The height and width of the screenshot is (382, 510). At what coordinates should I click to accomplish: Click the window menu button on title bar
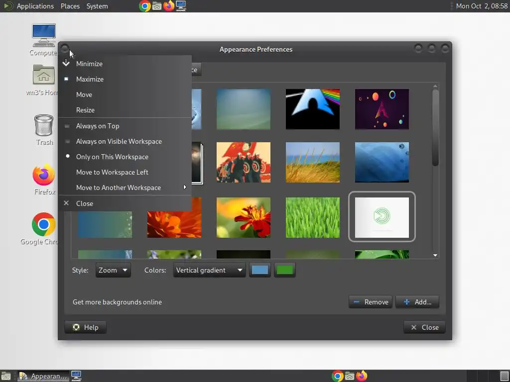click(x=65, y=49)
